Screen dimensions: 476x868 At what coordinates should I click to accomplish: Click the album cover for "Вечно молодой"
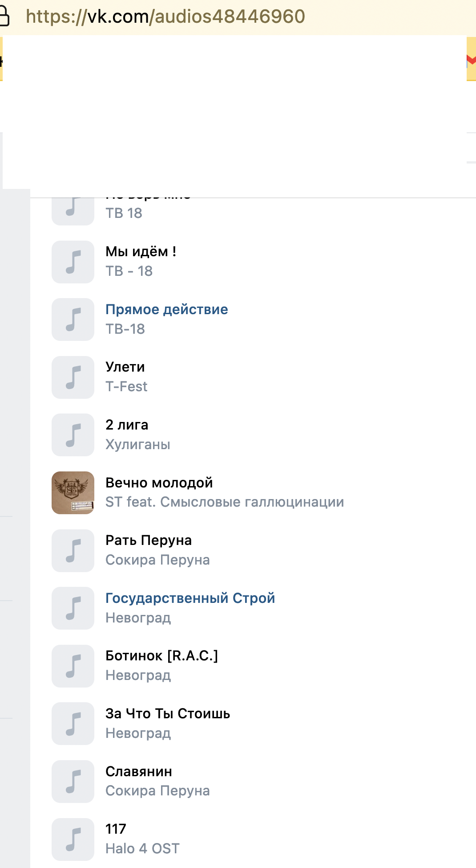click(x=73, y=493)
